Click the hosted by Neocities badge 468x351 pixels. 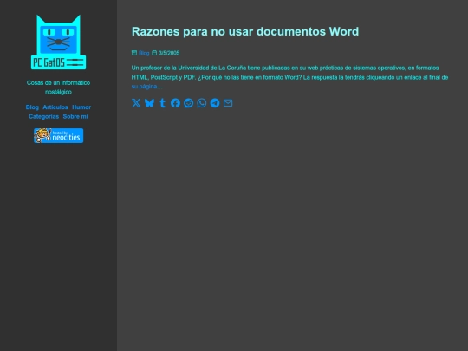pos(59,135)
